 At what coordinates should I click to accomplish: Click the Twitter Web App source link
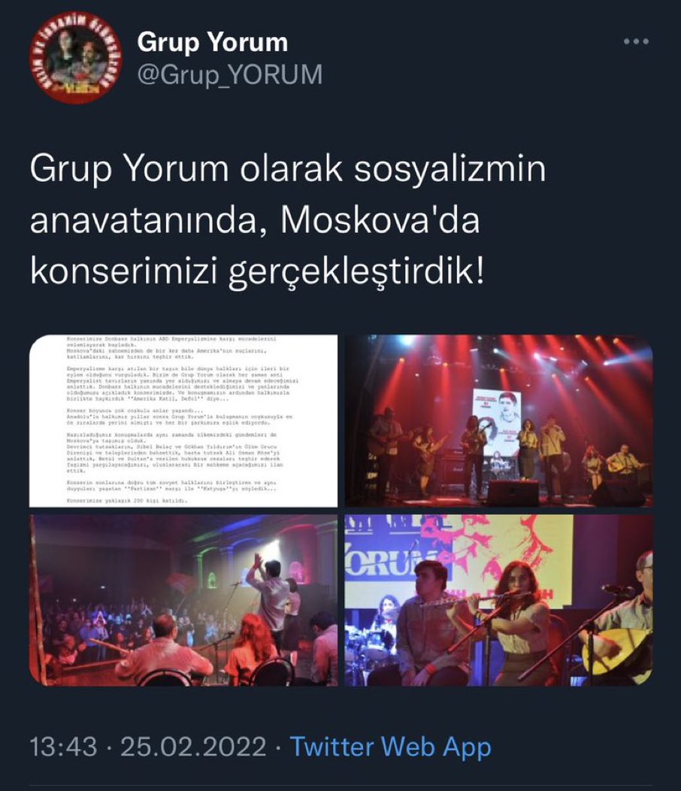390,747
